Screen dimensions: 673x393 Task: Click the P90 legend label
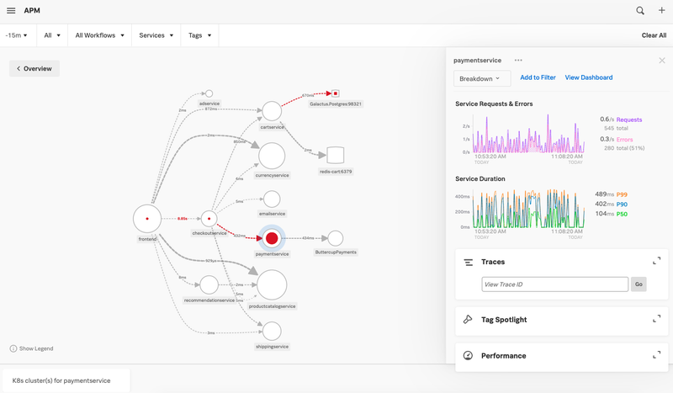[622, 204]
